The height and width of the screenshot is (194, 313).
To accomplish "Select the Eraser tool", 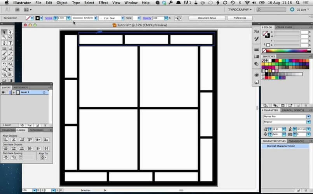I will [x=10, y=58].
